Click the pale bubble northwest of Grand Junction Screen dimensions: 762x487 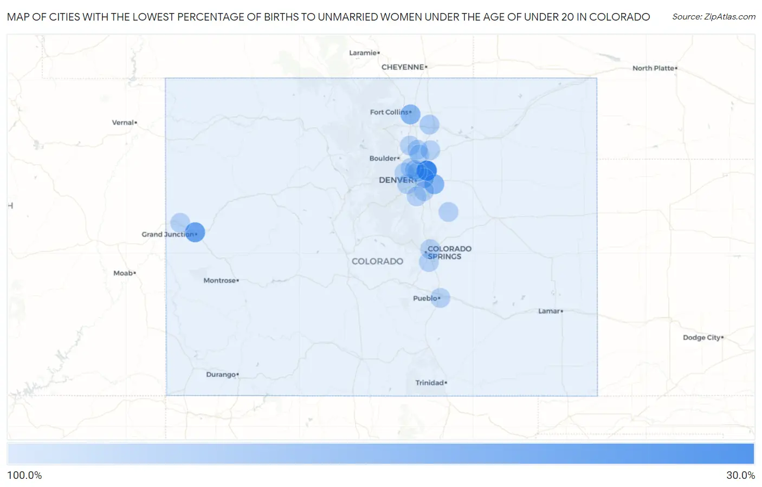180,223
